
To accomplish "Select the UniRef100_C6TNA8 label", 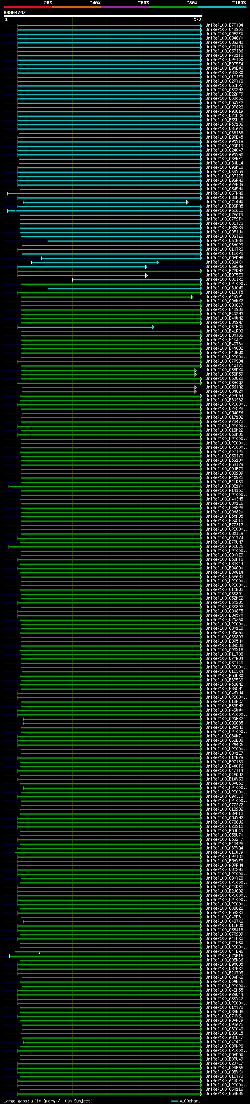I will tap(224, 193).
